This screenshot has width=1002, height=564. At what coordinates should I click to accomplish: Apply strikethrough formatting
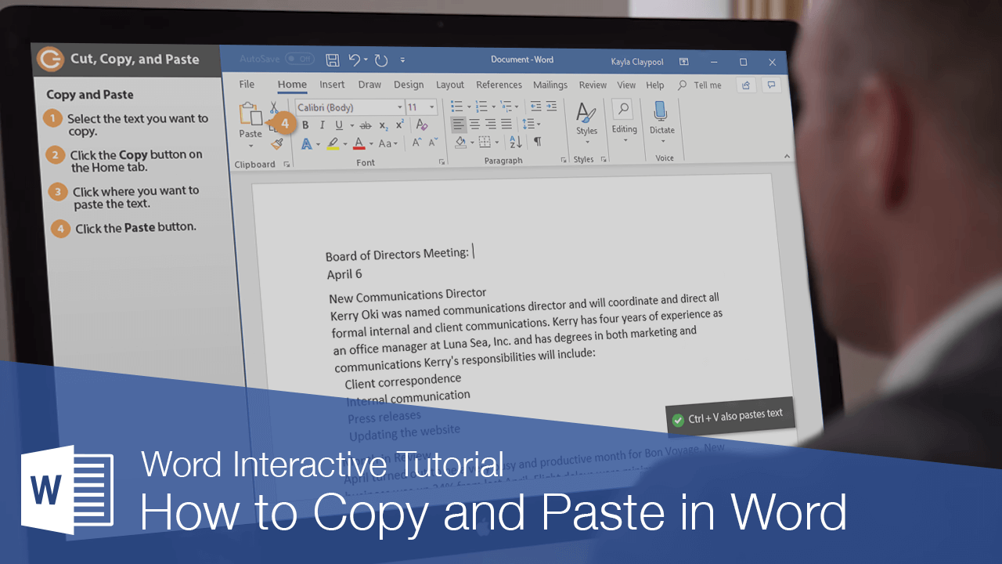point(366,125)
